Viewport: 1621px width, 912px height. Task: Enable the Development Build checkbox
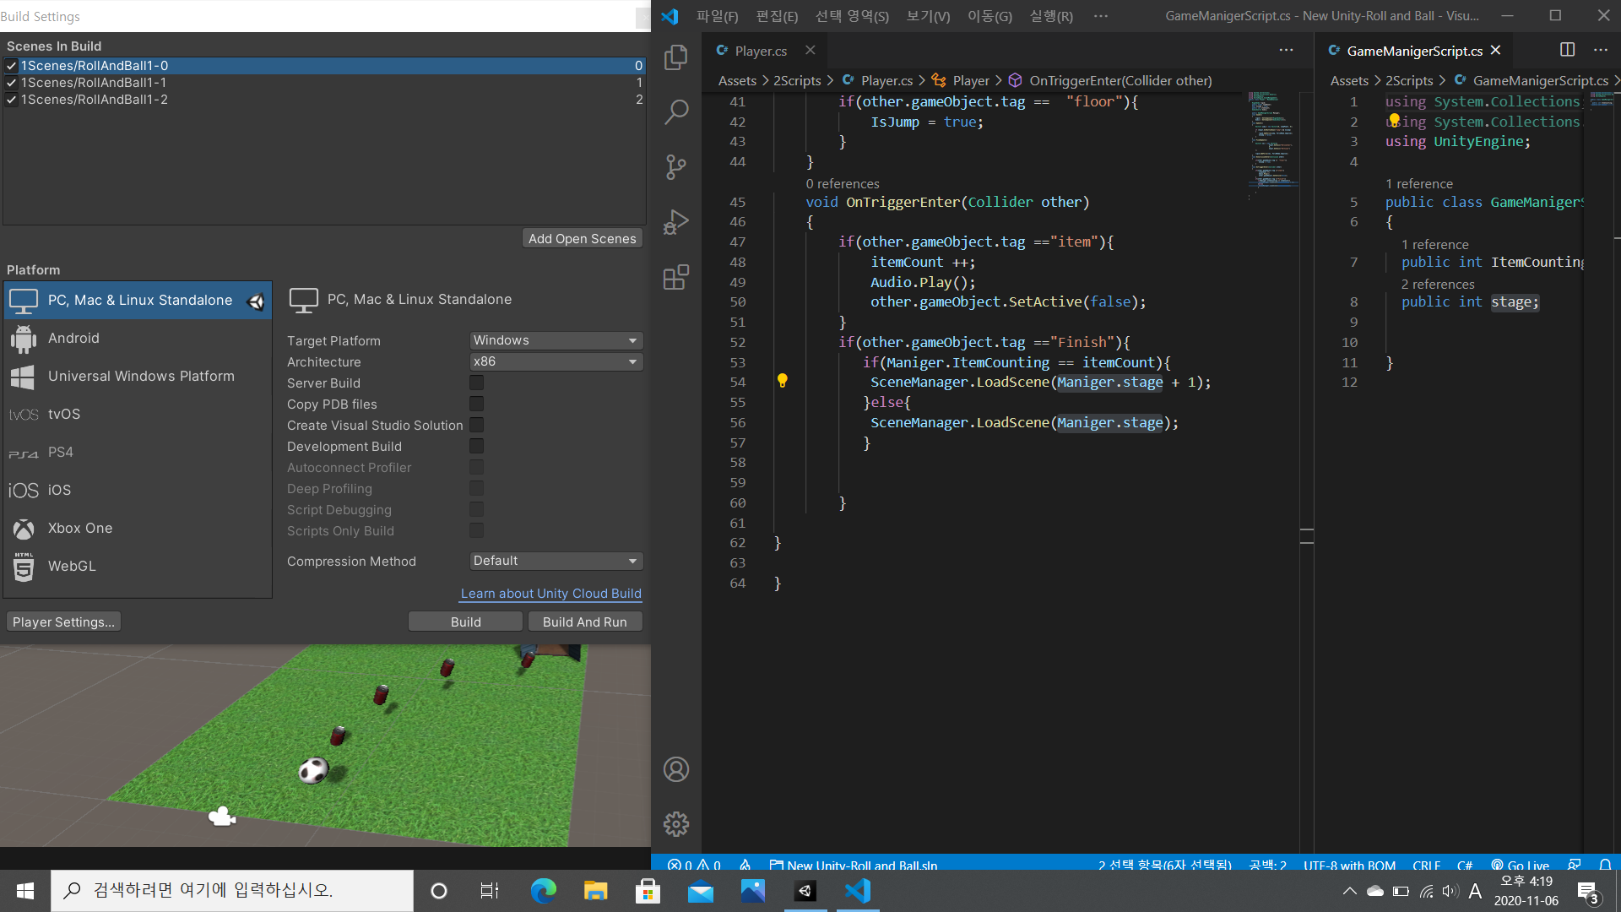[477, 446]
